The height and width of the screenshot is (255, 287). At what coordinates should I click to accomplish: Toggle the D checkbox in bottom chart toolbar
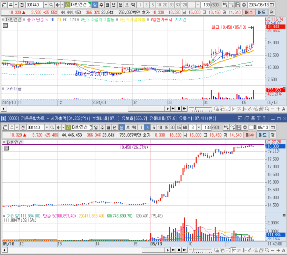(251, 127)
